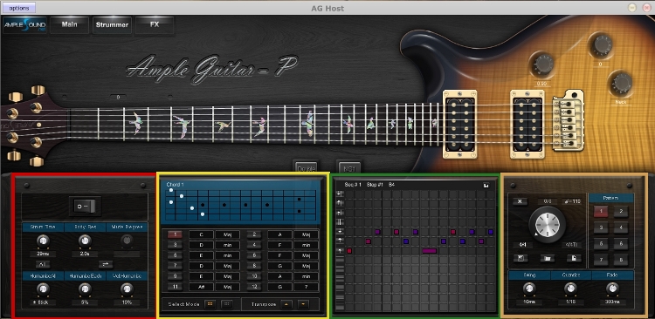Open chord slot 12 type 7 field
This screenshot has height=319, width=655.
coord(307,287)
